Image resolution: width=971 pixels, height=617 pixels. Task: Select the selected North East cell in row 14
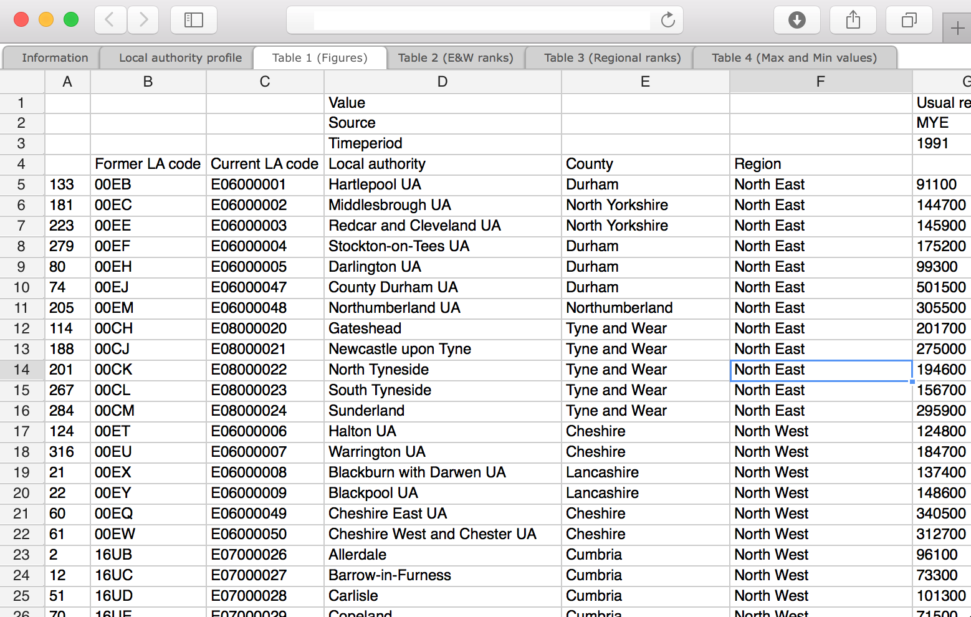tap(820, 370)
